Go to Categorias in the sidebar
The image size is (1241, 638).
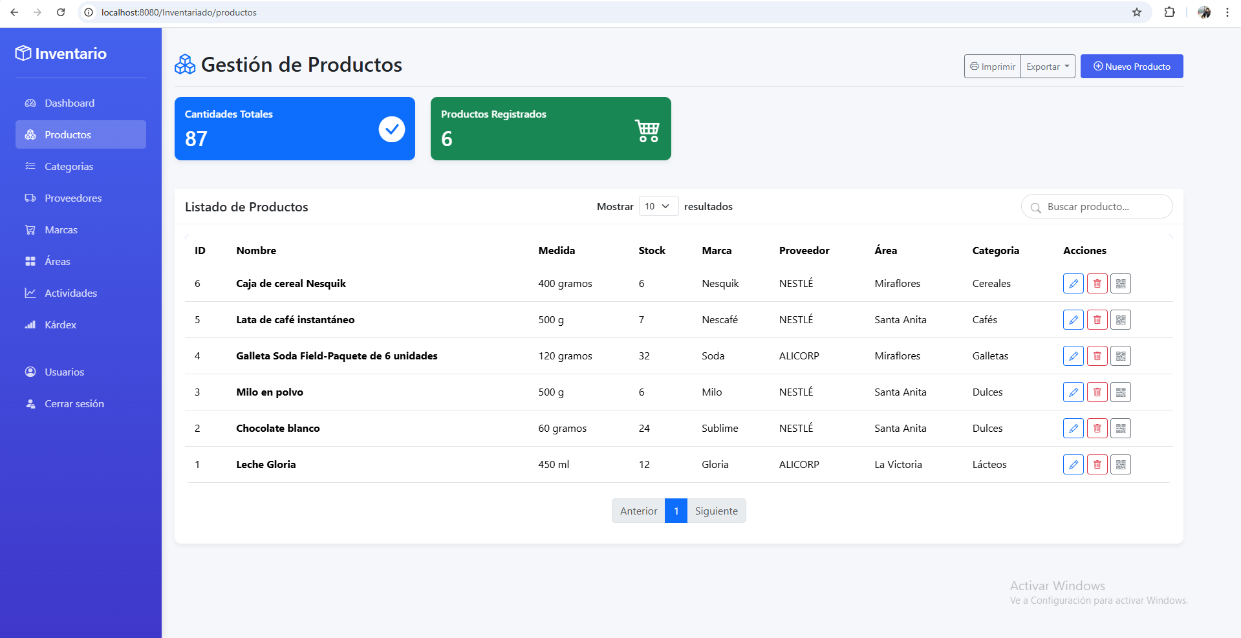[x=81, y=167]
